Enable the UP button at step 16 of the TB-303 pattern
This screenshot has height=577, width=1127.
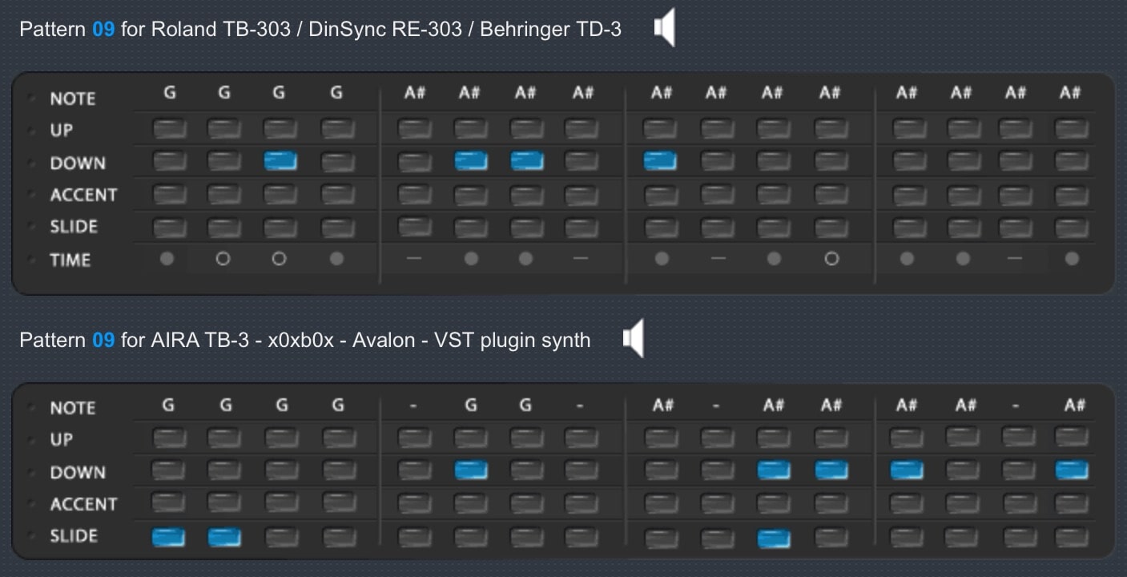click(1072, 129)
